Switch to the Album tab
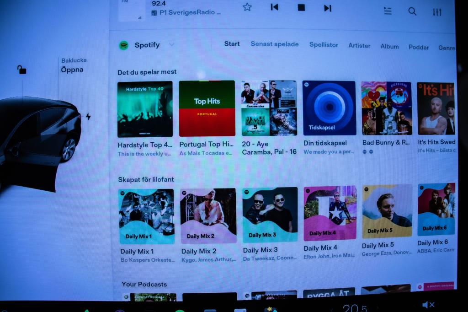Screen dimensions: 468x312 [389, 46]
